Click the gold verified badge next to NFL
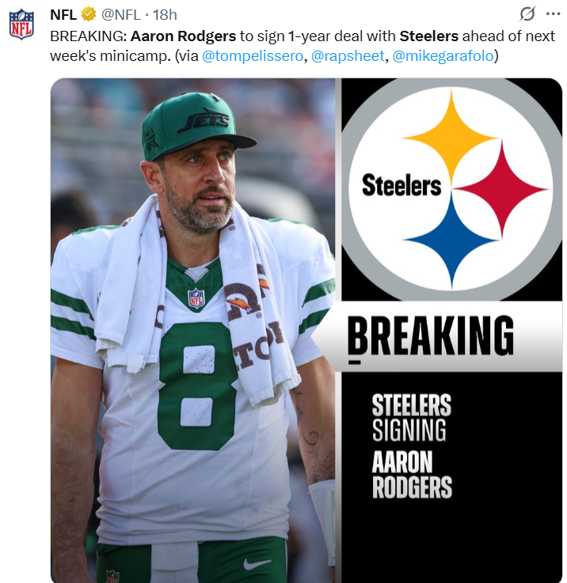Screen dimensions: 567x583 (89, 14)
